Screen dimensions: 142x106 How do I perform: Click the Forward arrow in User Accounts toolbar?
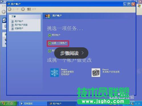click(23, 9)
